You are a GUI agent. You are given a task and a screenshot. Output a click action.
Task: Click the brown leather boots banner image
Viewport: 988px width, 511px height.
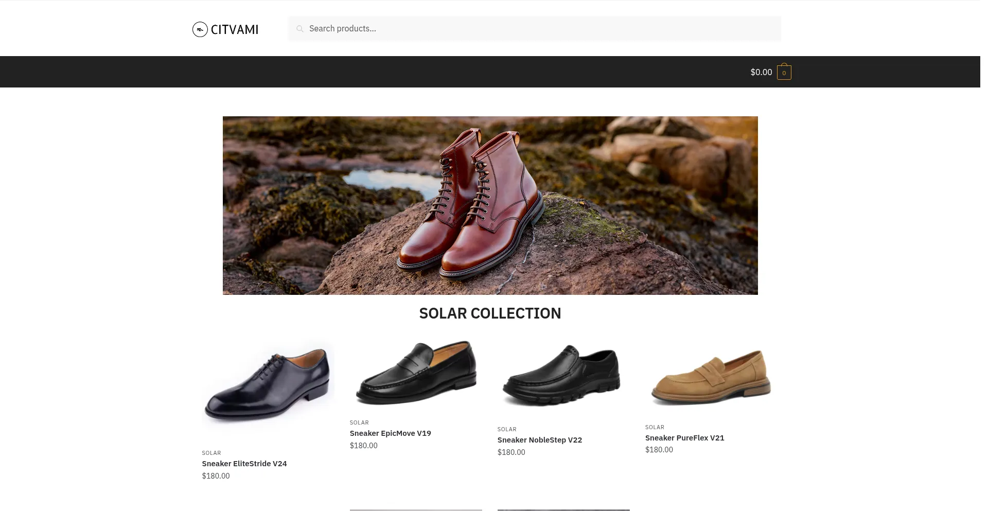click(490, 205)
